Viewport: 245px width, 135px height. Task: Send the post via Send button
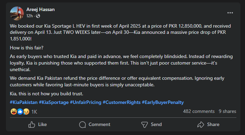point(151,125)
